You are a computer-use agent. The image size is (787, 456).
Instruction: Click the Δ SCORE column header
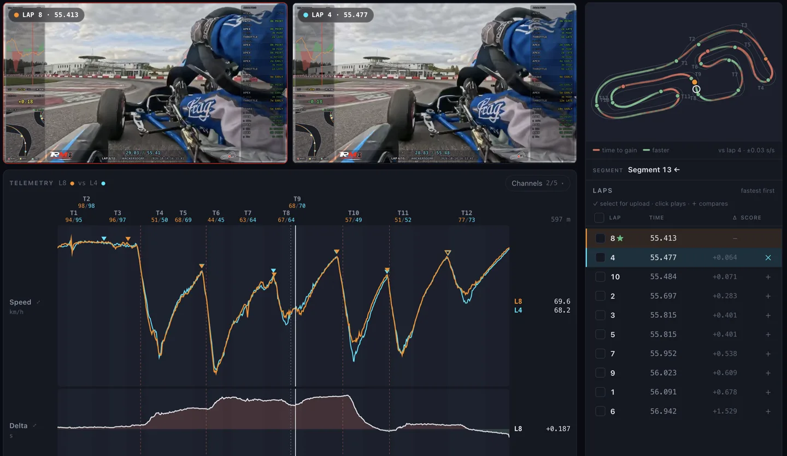tap(747, 218)
